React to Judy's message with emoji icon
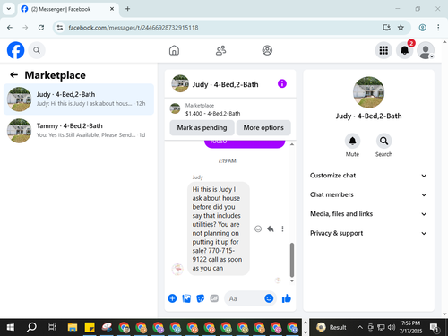The height and width of the screenshot is (336, 448). (x=258, y=228)
